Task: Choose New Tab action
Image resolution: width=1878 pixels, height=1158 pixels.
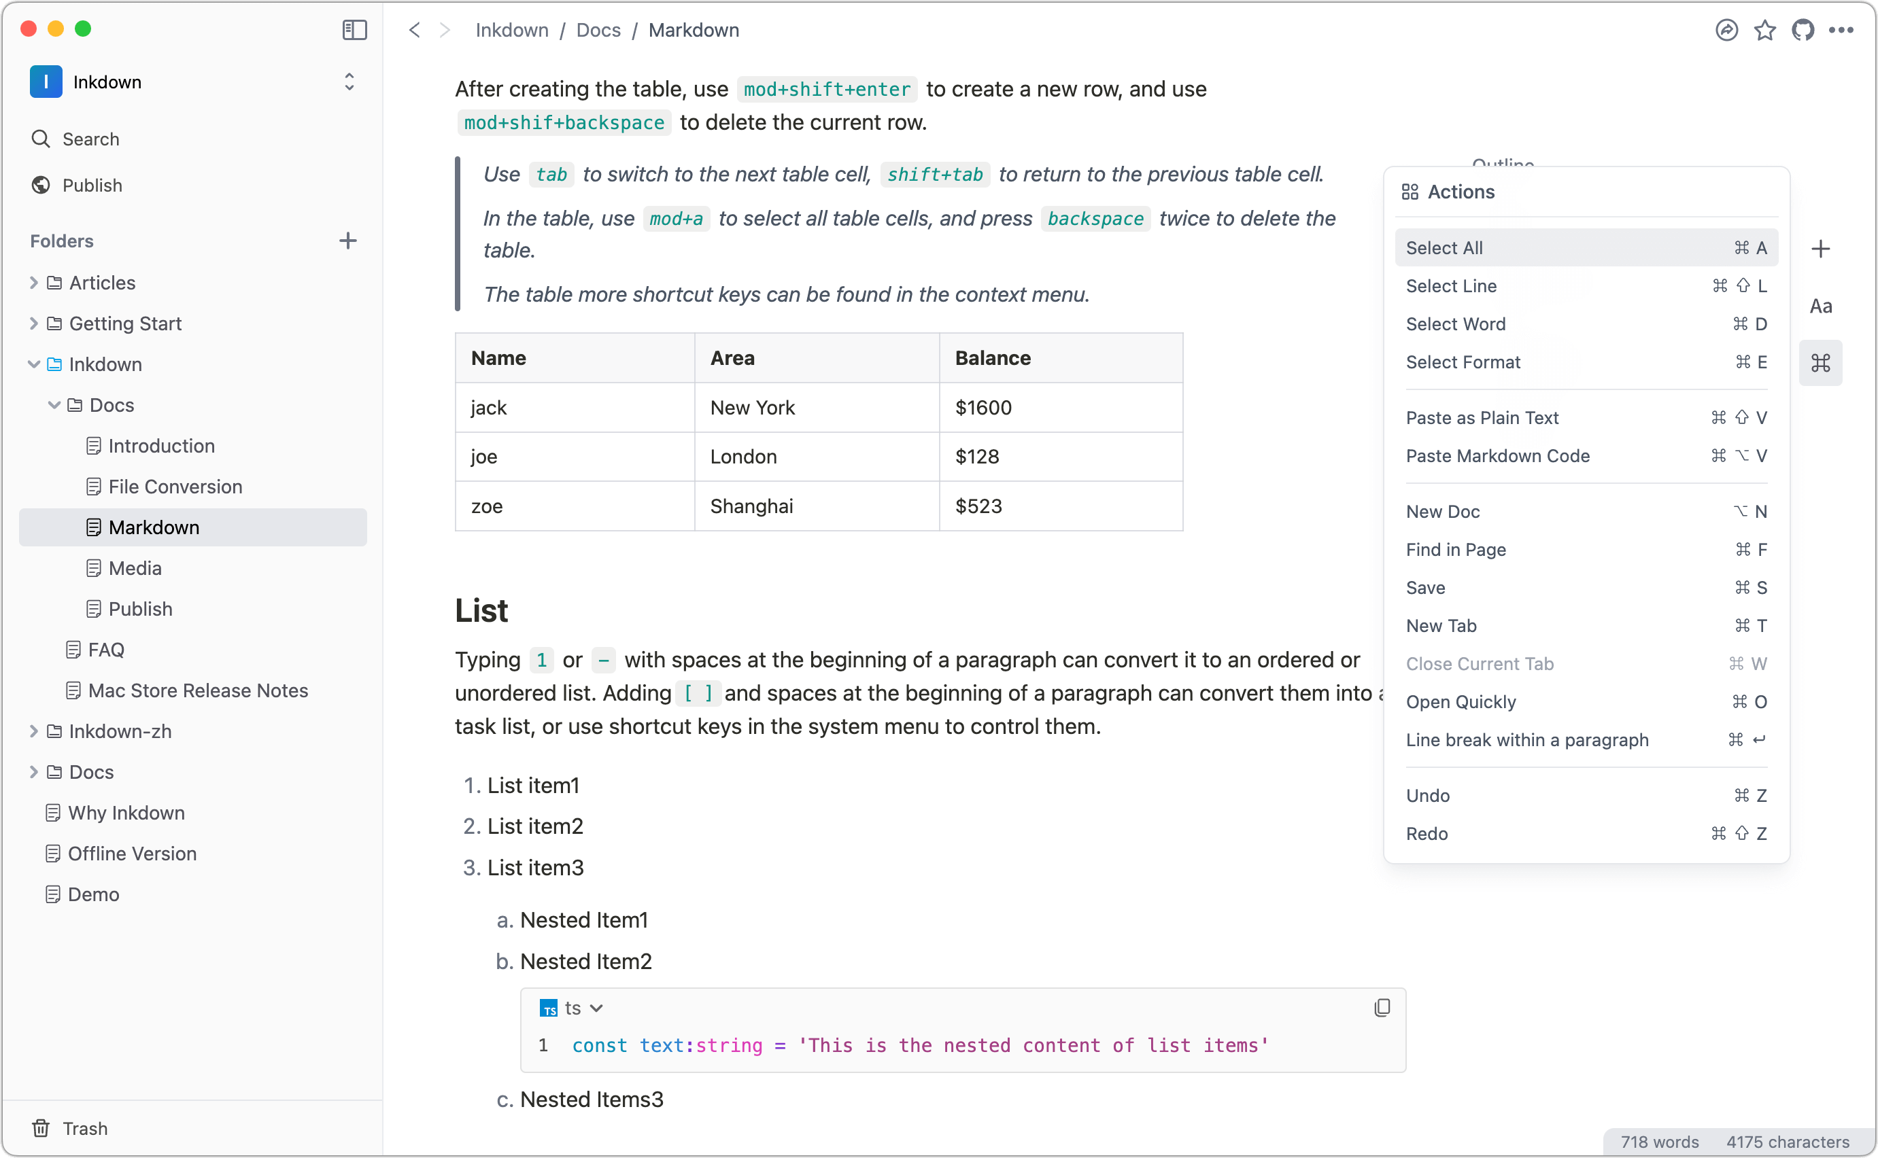Action: [x=1586, y=626]
